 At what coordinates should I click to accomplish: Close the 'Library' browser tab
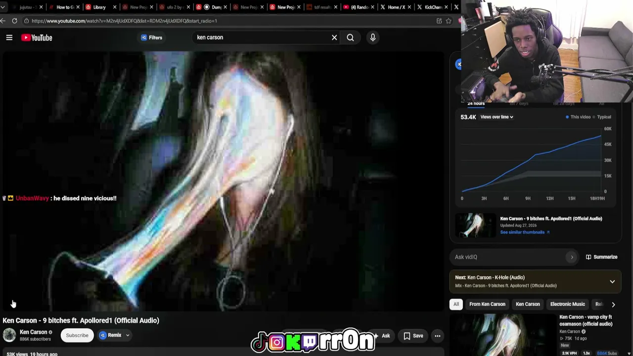pos(115,7)
